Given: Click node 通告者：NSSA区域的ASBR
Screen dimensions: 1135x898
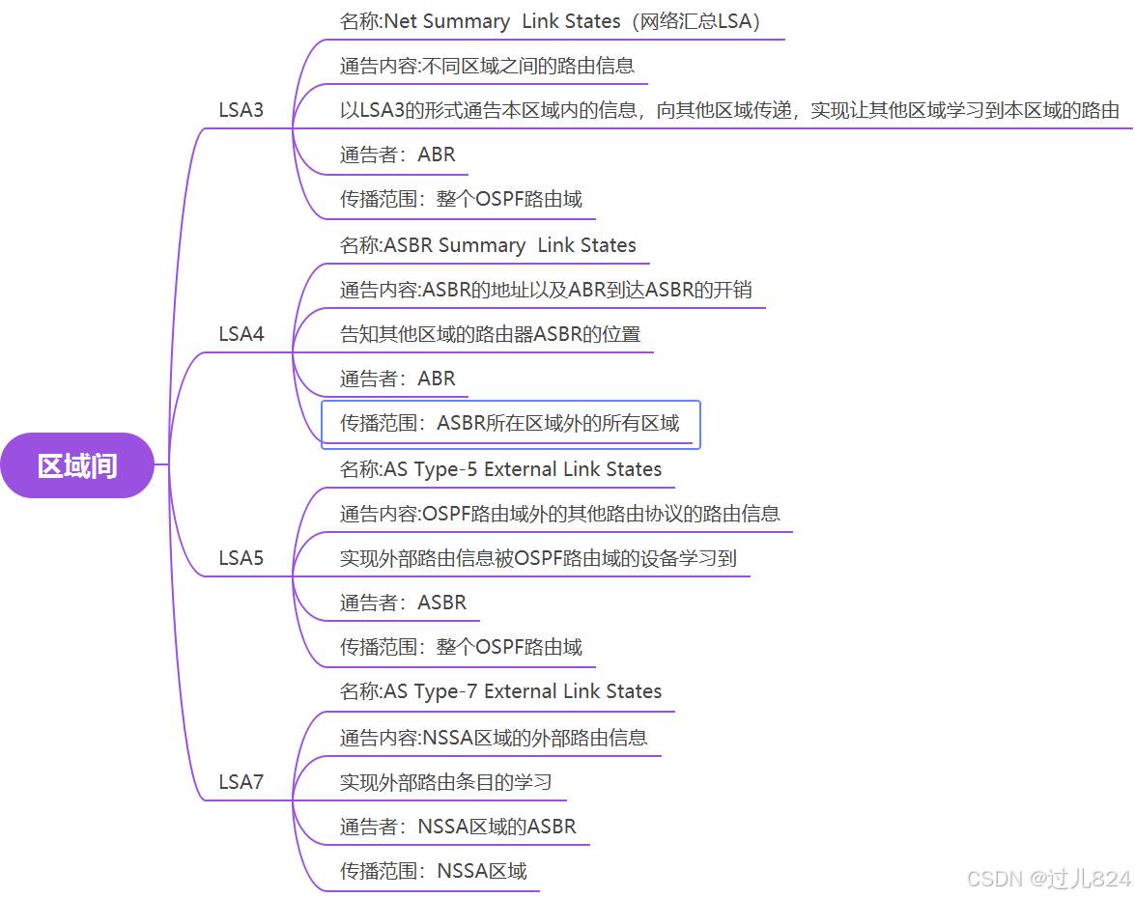Looking at the screenshot, I should [x=457, y=827].
